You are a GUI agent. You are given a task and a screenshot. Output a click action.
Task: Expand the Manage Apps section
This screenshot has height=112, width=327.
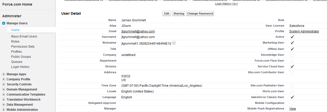(x=4, y=74)
